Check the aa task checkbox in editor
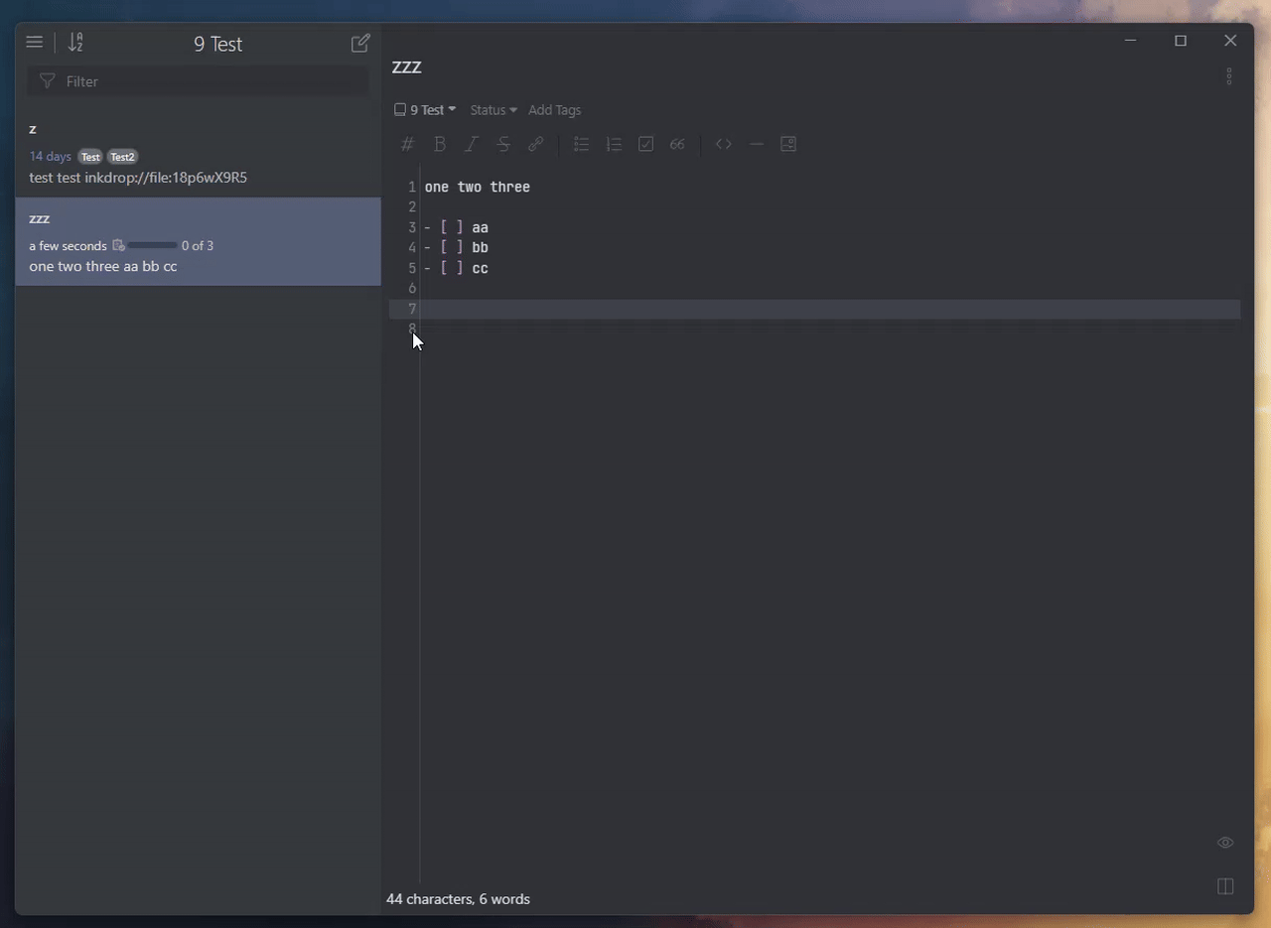 [x=452, y=227]
